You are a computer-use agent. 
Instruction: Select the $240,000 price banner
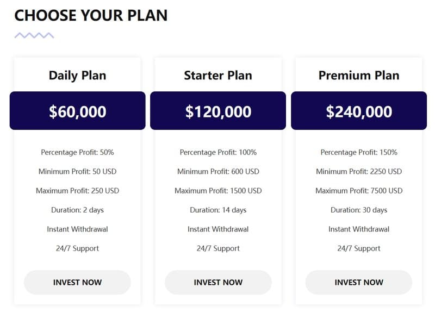pyautogui.click(x=359, y=111)
